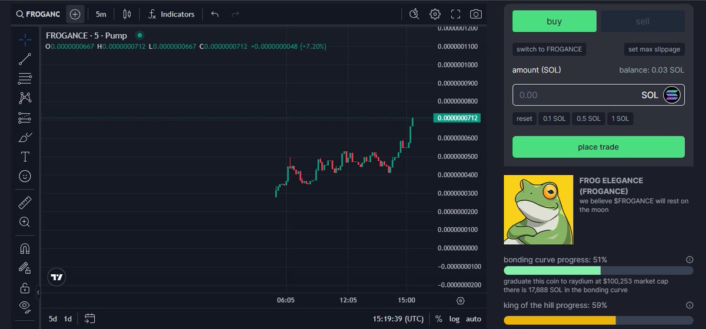Click the add symbol plus icon
The image size is (706, 329).
75,14
